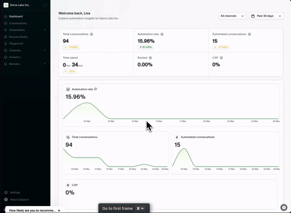The width and height of the screenshot is (291, 213).
Task: Click info icon beside Automated conversations
Action: click(249, 34)
